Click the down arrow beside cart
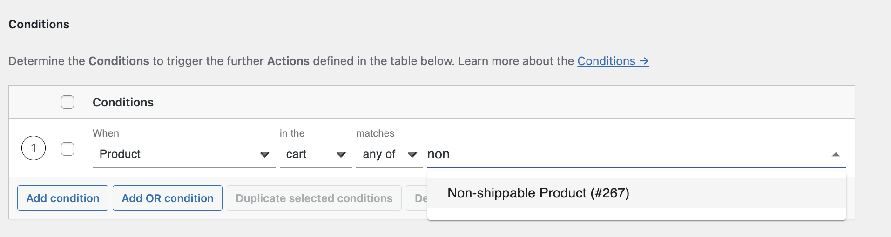 click(341, 155)
